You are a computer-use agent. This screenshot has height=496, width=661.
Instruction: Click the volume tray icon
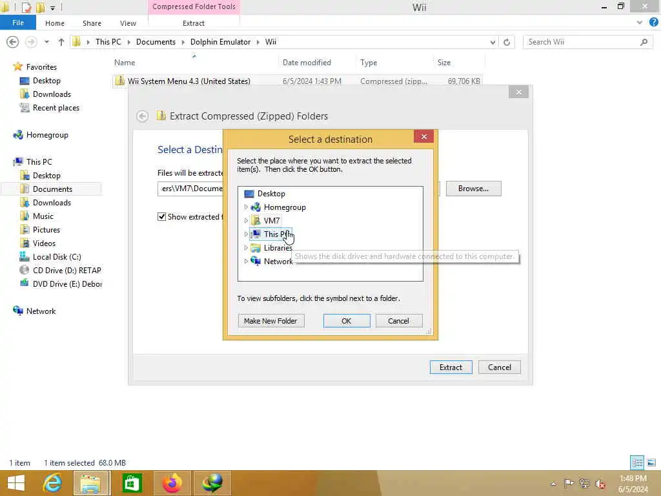(600, 483)
